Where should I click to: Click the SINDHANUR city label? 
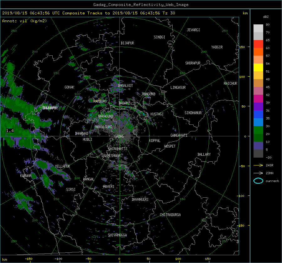[193, 113]
